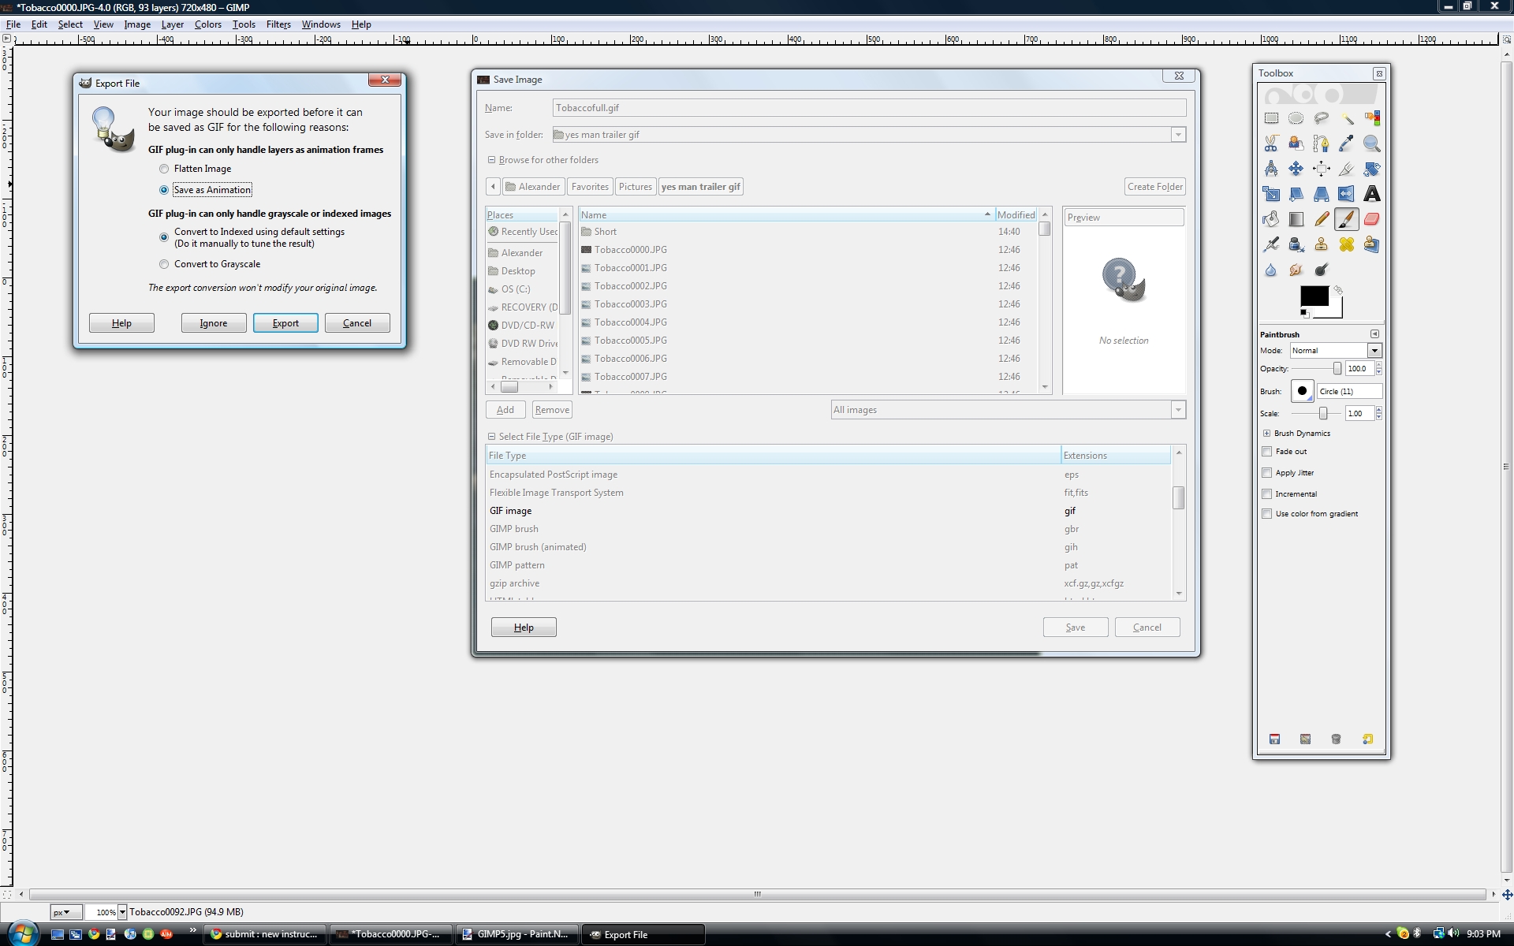Image resolution: width=1514 pixels, height=946 pixels.
Task: Check Use color from gradient
Action: pyautogui.click(x=1267, y=514)
